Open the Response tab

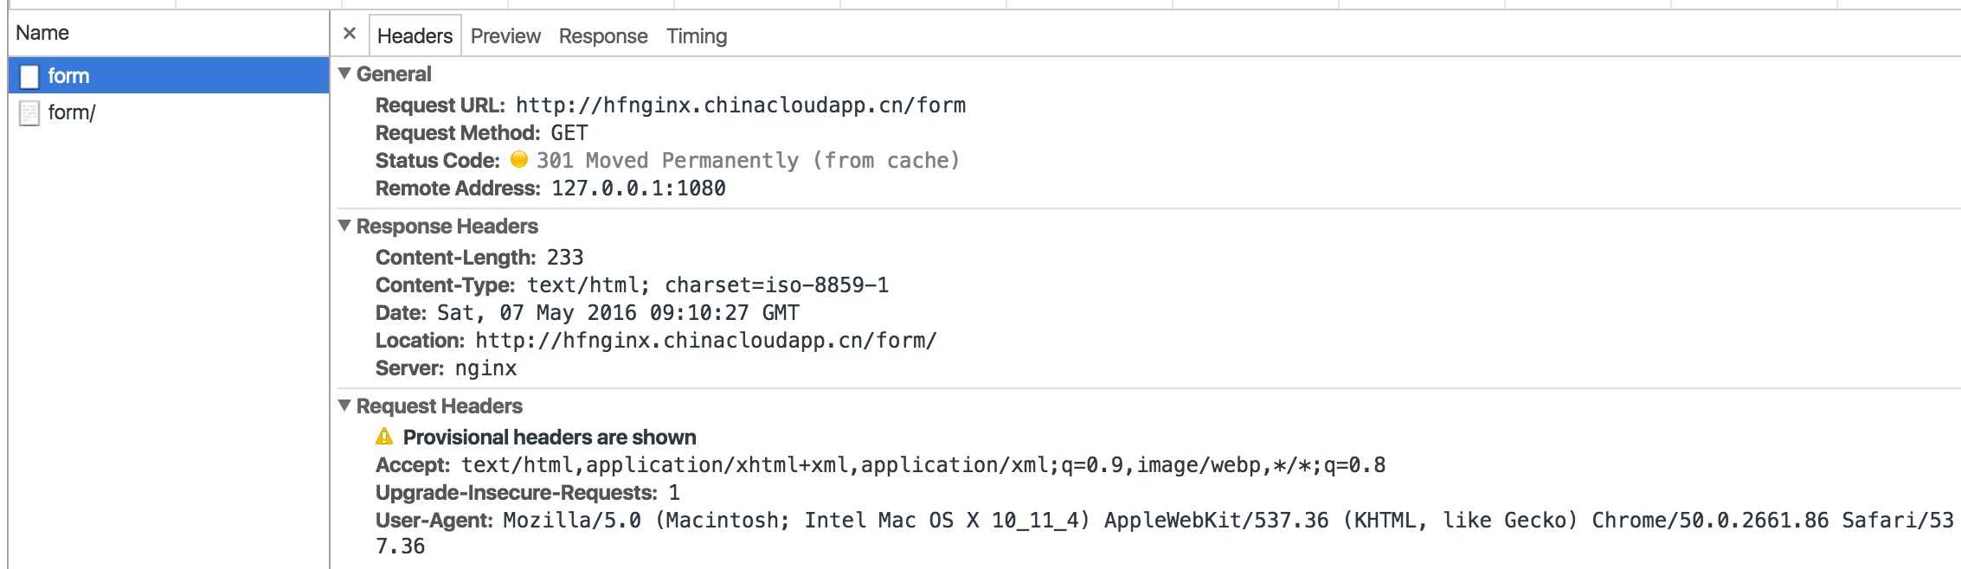[x=603, y=36]
